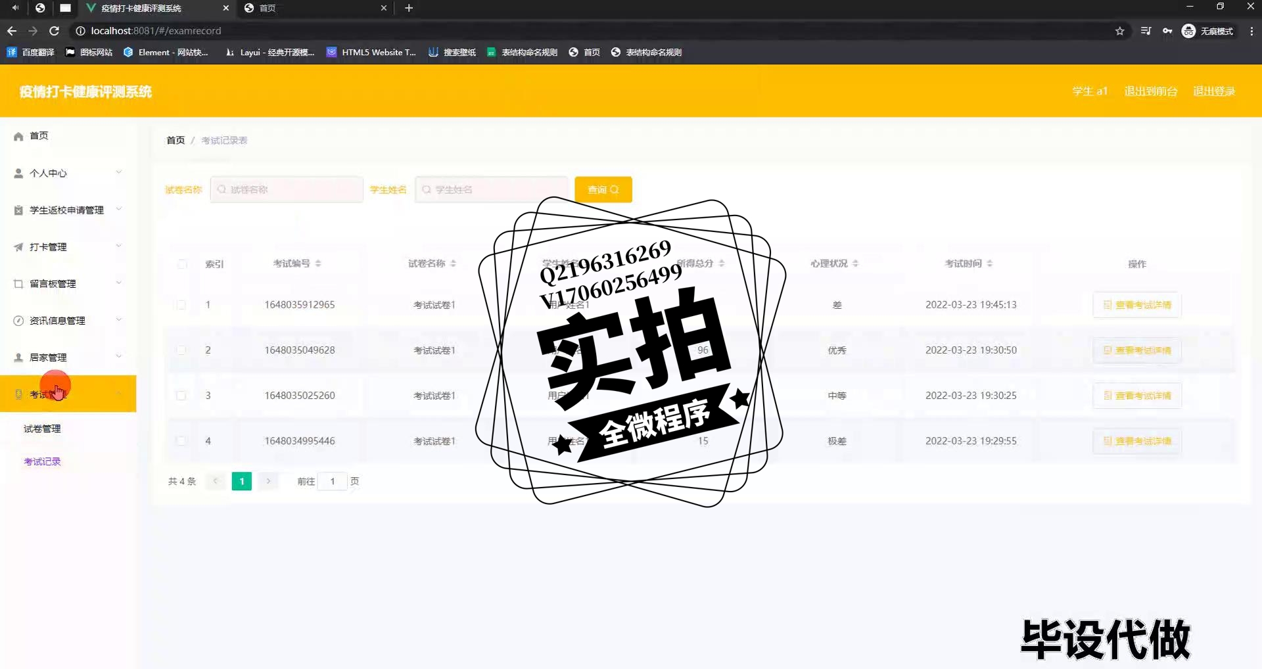Go back with browser back arrow
Viewport: 1262px width, 669px height.
click(12, 31)
